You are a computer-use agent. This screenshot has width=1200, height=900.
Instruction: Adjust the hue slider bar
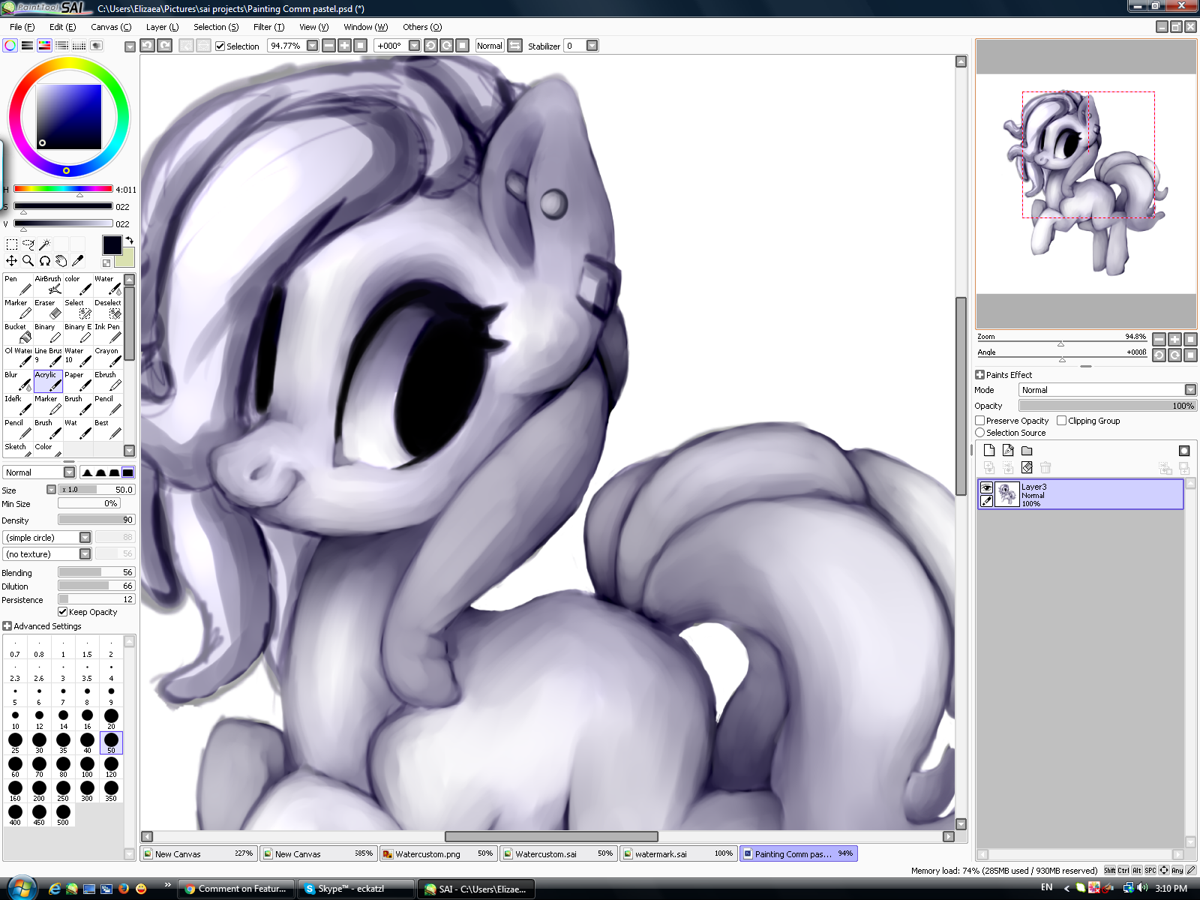[x=63, y=189]
